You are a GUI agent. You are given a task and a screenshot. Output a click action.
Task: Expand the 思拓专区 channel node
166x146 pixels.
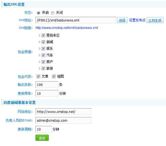(x=39, y=35)
